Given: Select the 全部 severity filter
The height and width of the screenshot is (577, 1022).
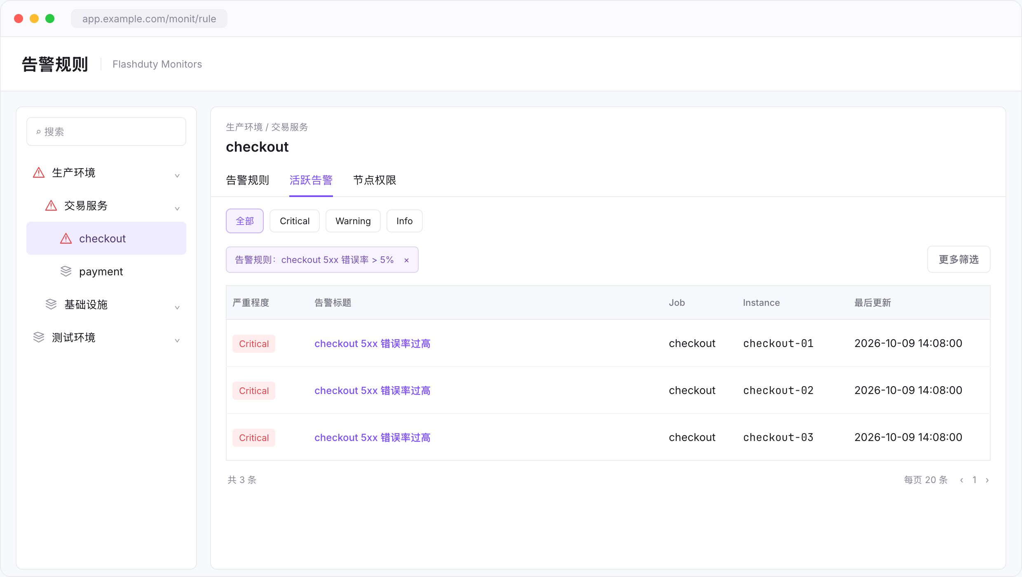Looking at the screenshot, I should point(245,221).
